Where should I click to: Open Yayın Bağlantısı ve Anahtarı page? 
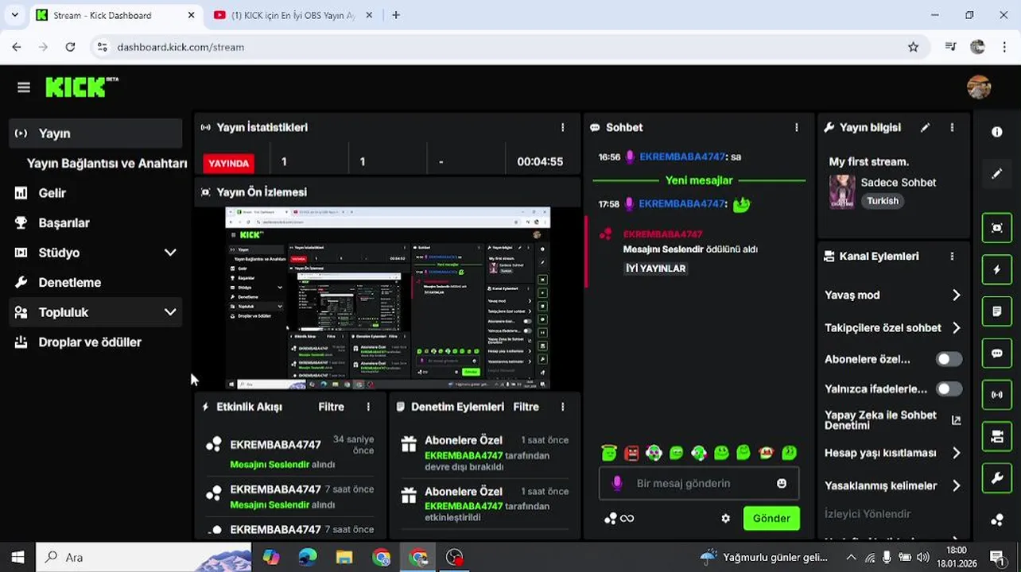point(107,164)
